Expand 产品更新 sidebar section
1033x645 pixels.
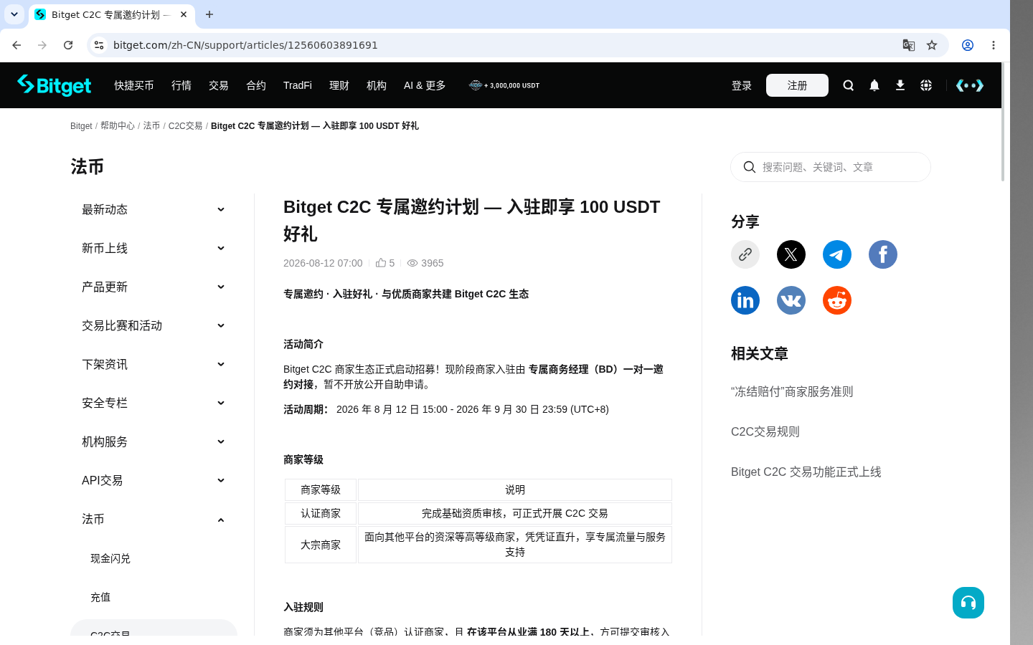pyautogui.click(x=154, y=287)
